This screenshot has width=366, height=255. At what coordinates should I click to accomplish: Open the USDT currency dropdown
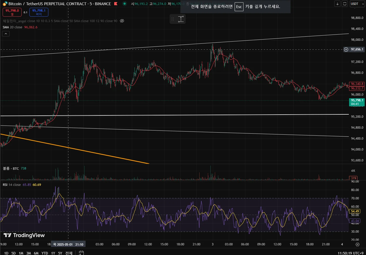pyautogui.click(x=357, y=4)
